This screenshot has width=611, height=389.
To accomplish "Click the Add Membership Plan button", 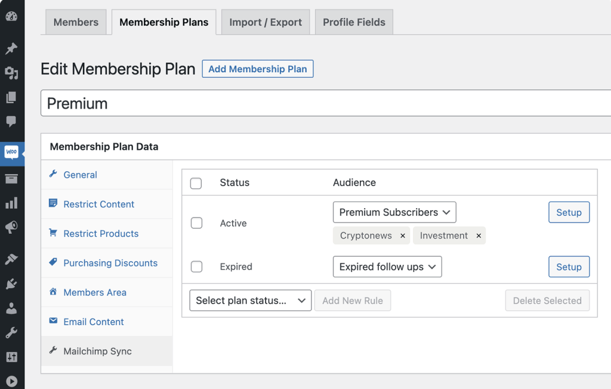I will [x=258, y=69].
